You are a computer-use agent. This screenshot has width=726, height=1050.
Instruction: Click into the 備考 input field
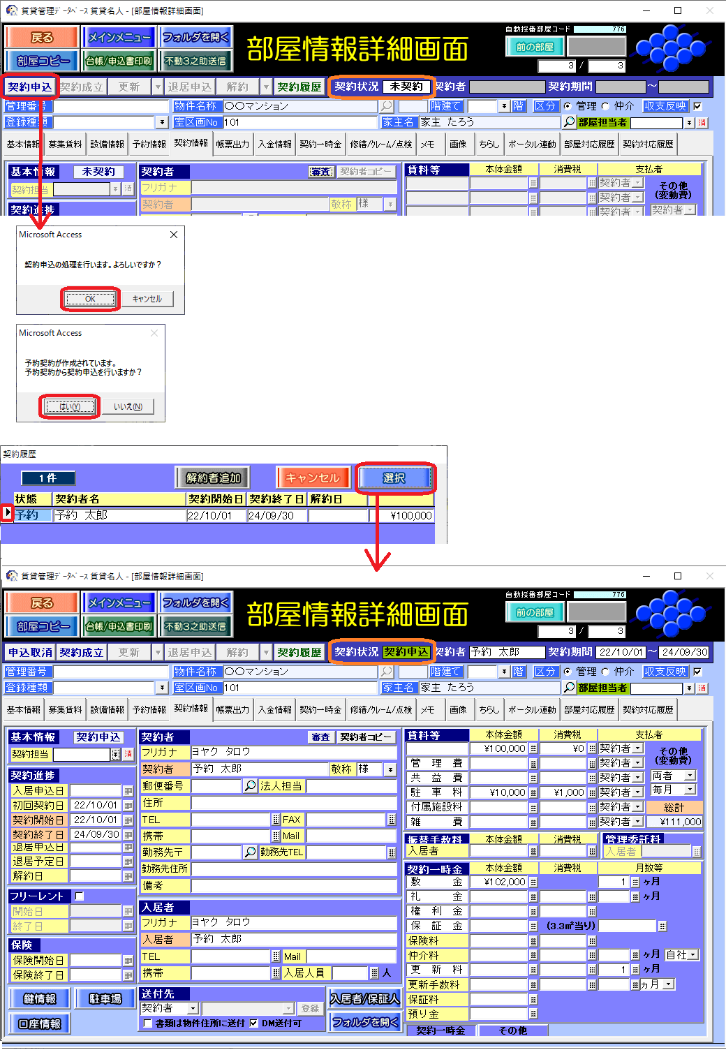pyautogui.click(x=293, y=886)
